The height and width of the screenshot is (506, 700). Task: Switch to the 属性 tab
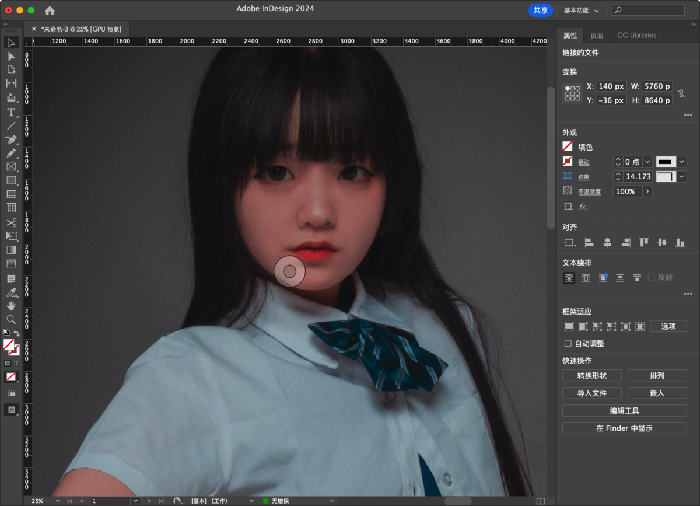coord(570,35)
